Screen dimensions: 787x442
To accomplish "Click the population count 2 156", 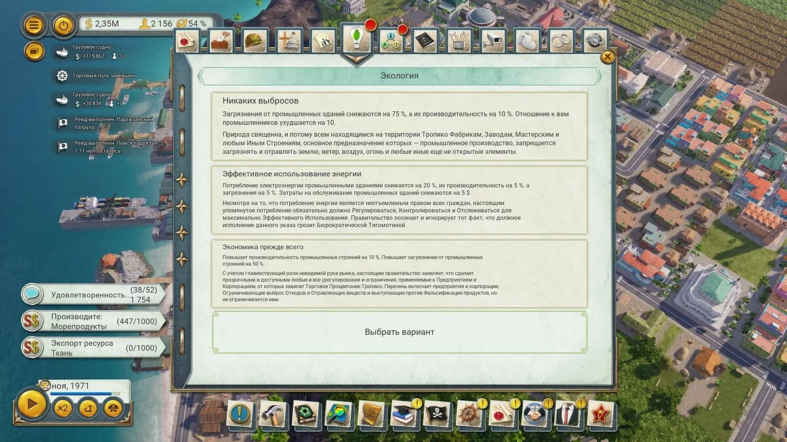I will coord(156,24).
